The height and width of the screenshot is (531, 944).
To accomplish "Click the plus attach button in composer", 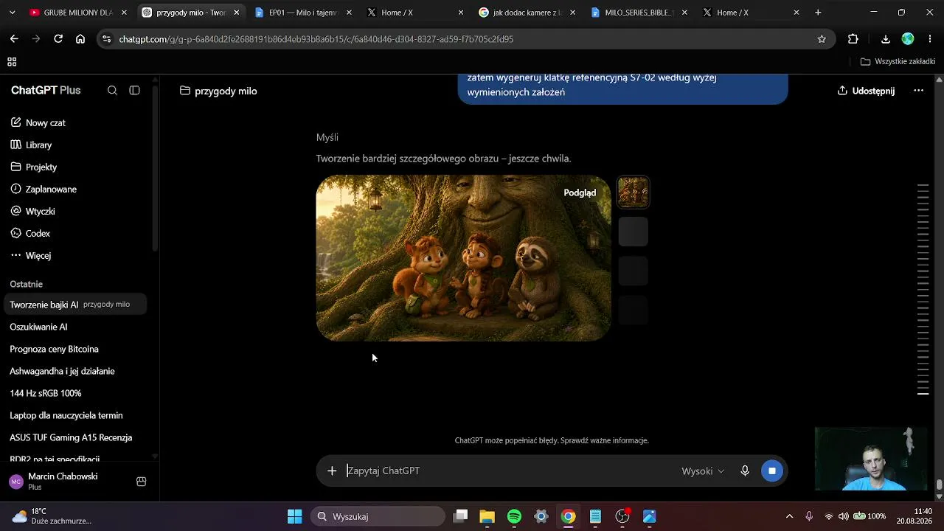I will pyautogui.click(x=332, y=471).
